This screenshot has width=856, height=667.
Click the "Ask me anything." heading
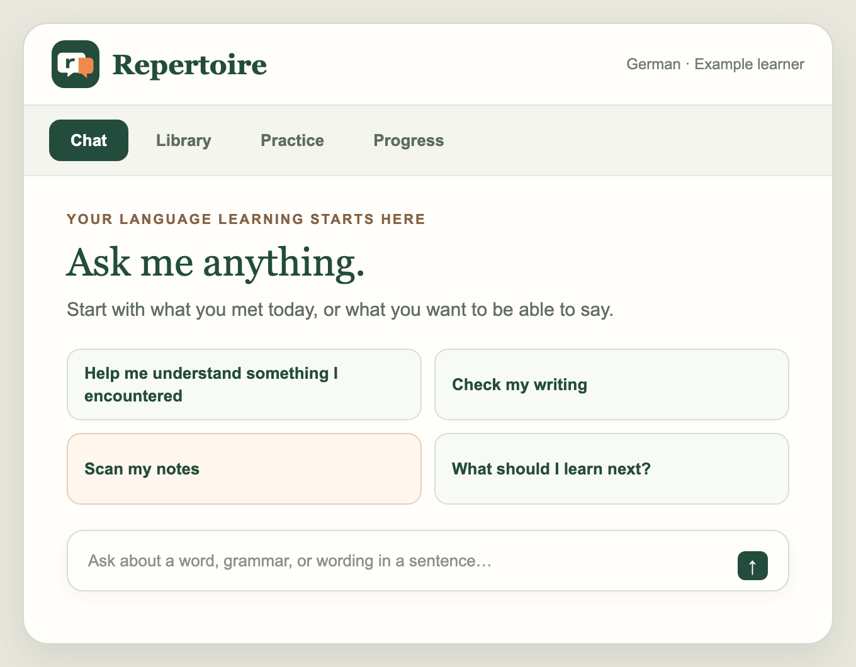tap(216, 263)
